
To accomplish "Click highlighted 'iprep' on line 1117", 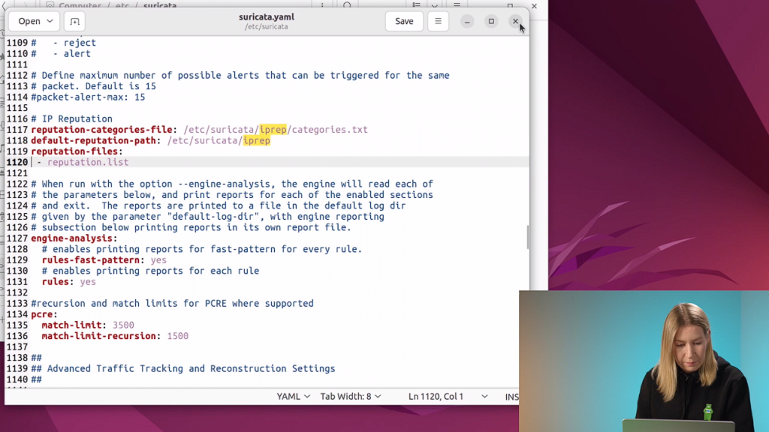I will 273,130.
